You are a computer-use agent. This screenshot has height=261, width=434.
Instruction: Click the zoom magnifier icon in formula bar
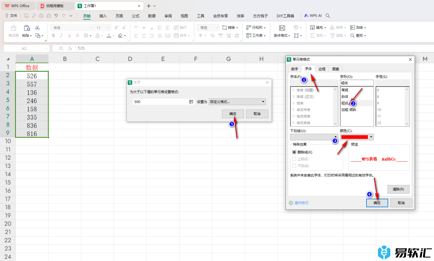(61, 48)
